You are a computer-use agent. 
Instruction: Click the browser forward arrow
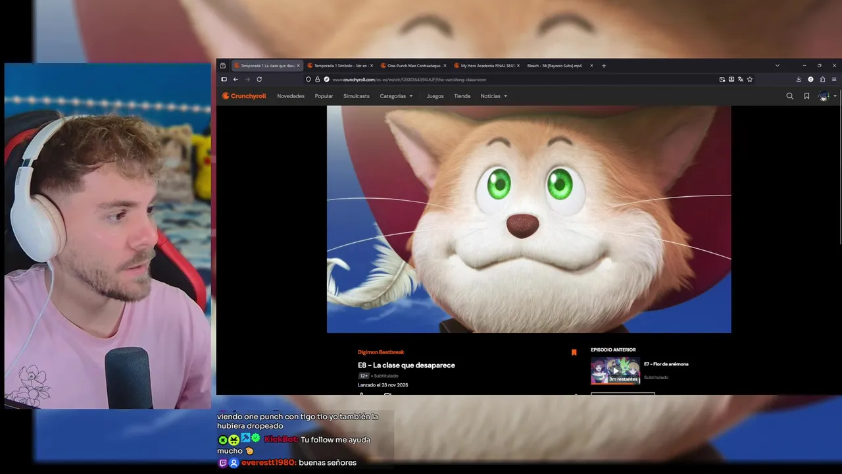[x=247, y=79]
